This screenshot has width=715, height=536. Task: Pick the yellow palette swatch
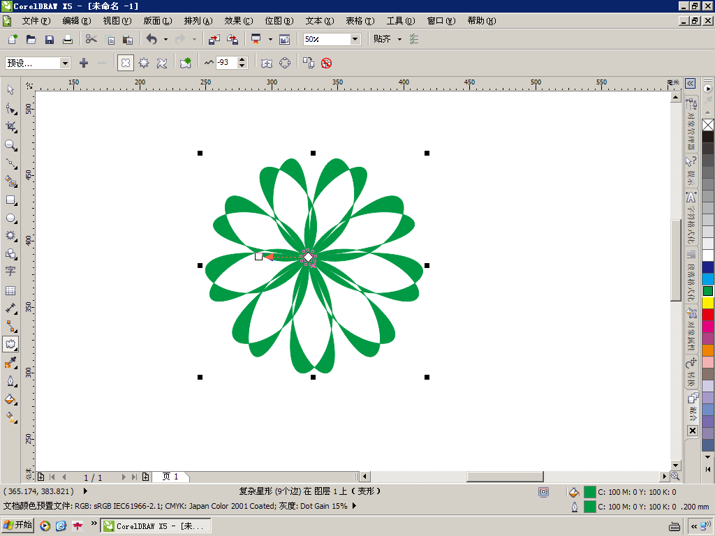pos(708,303)
